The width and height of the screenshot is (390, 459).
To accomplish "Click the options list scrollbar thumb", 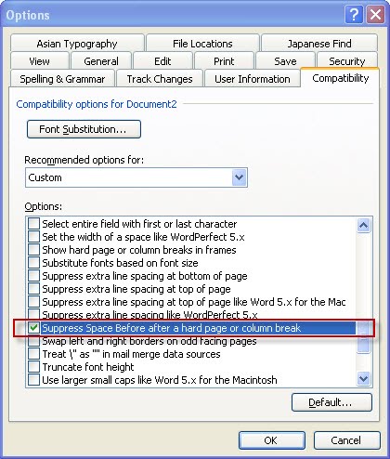I will pyautogui.click(x=363, y=337).
